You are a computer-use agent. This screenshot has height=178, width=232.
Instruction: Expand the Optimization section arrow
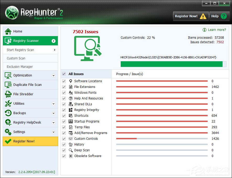[x=53, y=75]
